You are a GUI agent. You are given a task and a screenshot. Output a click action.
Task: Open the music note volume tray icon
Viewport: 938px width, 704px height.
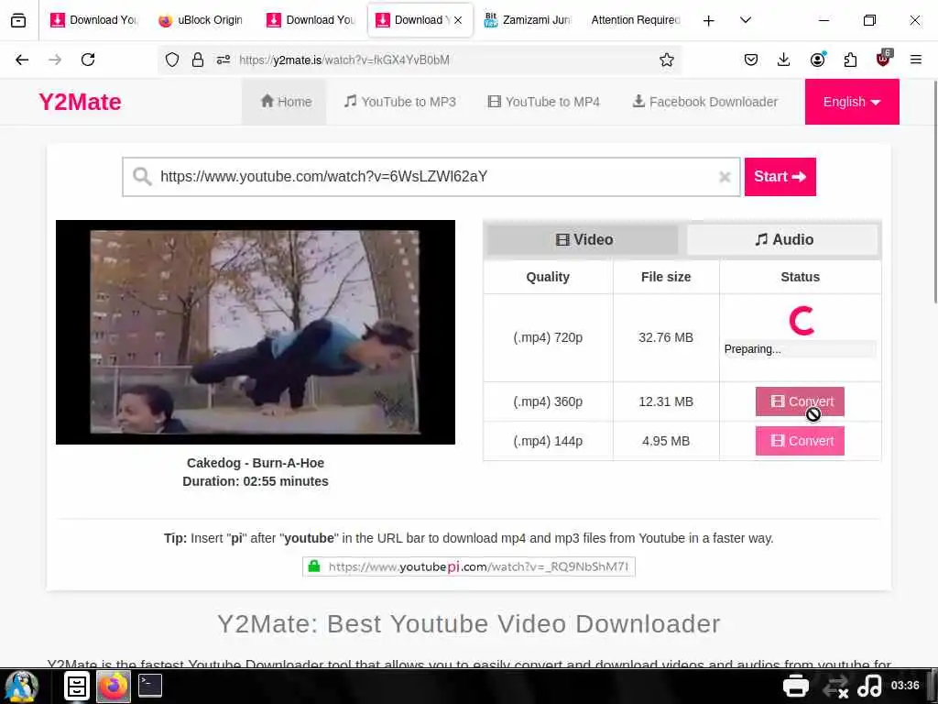(869, 686)
